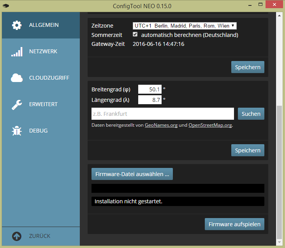This screenshot has width=285, height=248.
Task: Click the 'Längengrad (λ)' label
Action: [110, 100]
